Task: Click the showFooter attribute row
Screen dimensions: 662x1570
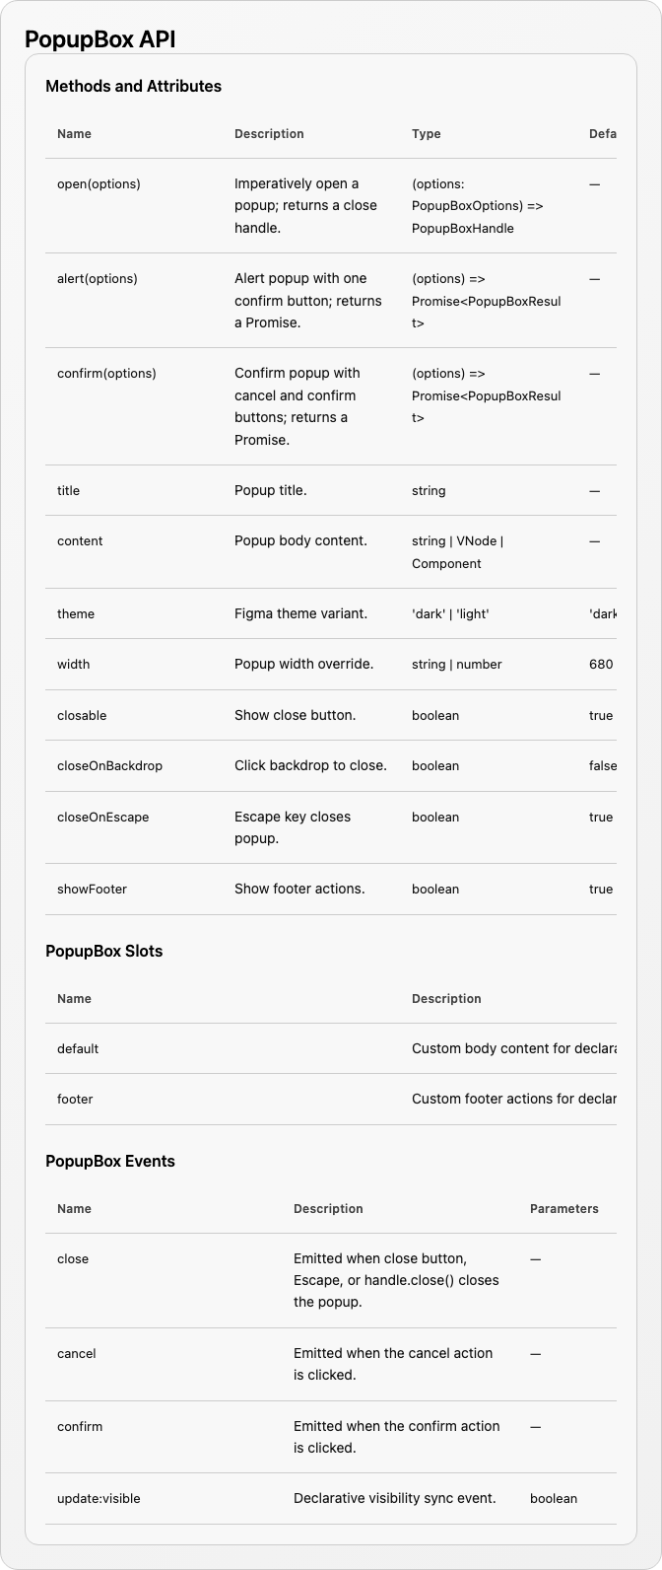Action: point(331,890)
